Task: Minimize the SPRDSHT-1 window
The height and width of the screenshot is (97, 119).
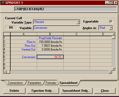Action: pyautogui.click(x=107, y=3)
